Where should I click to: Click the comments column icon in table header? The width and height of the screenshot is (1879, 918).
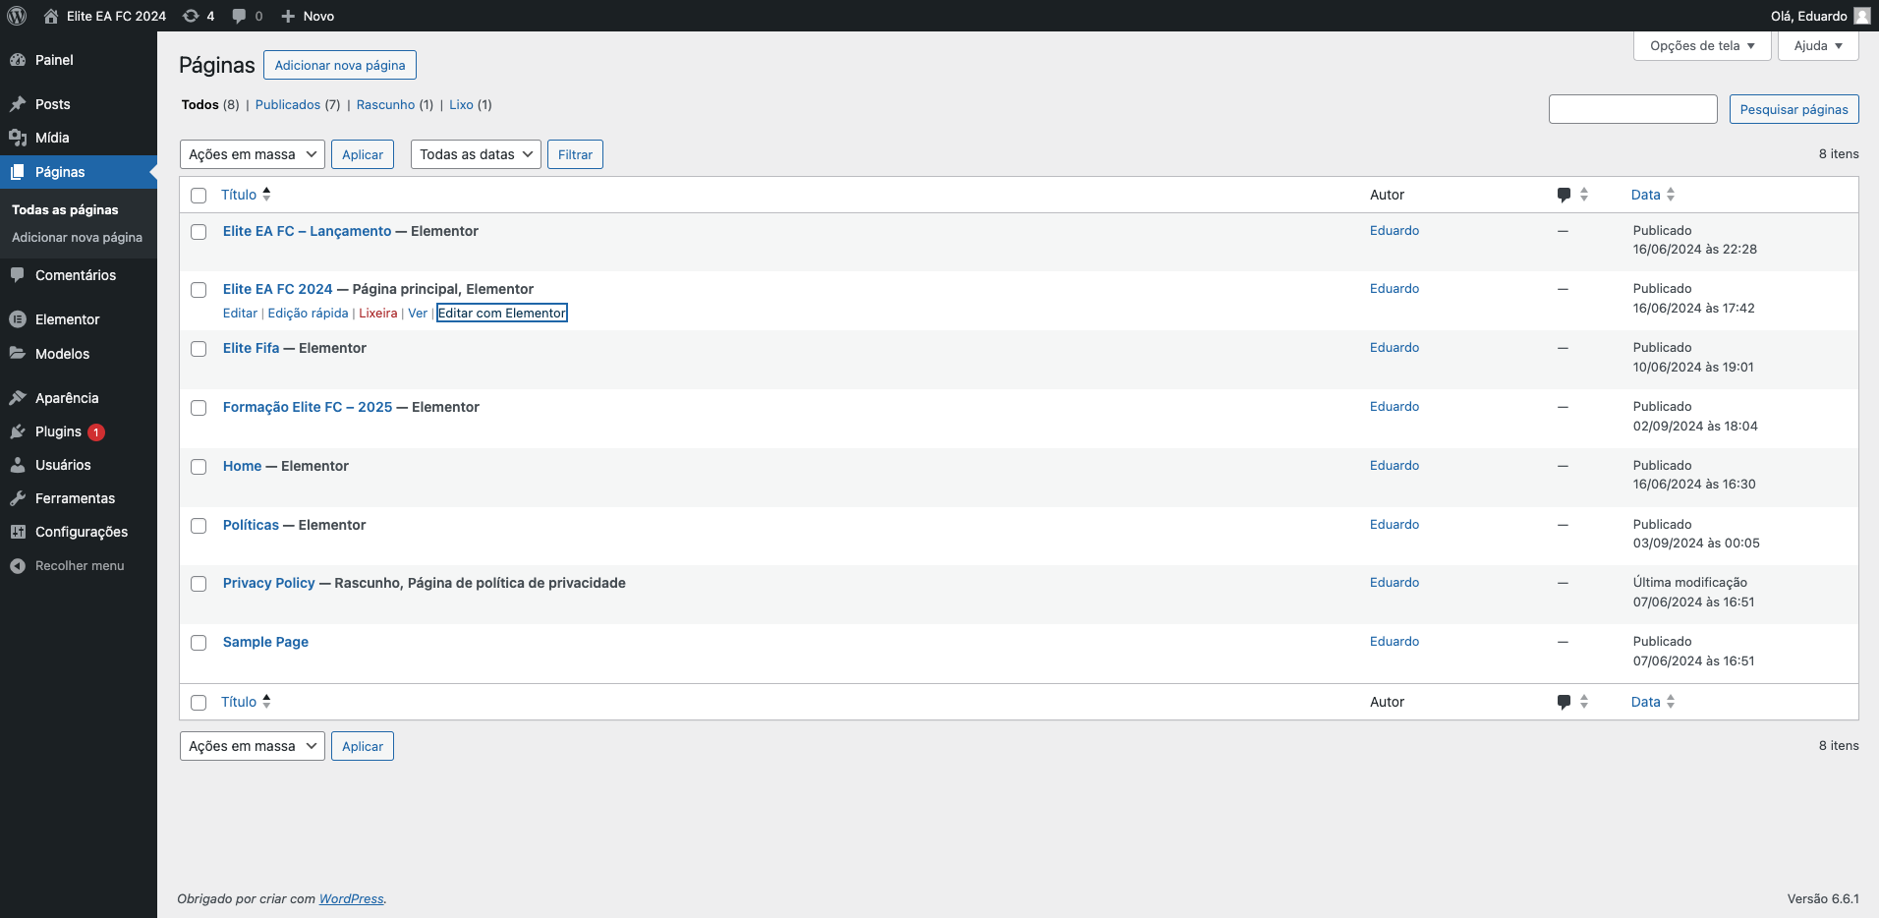click(1564, 195)
